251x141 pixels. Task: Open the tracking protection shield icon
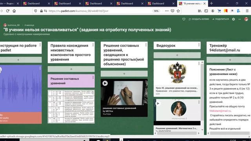(36, 11)
